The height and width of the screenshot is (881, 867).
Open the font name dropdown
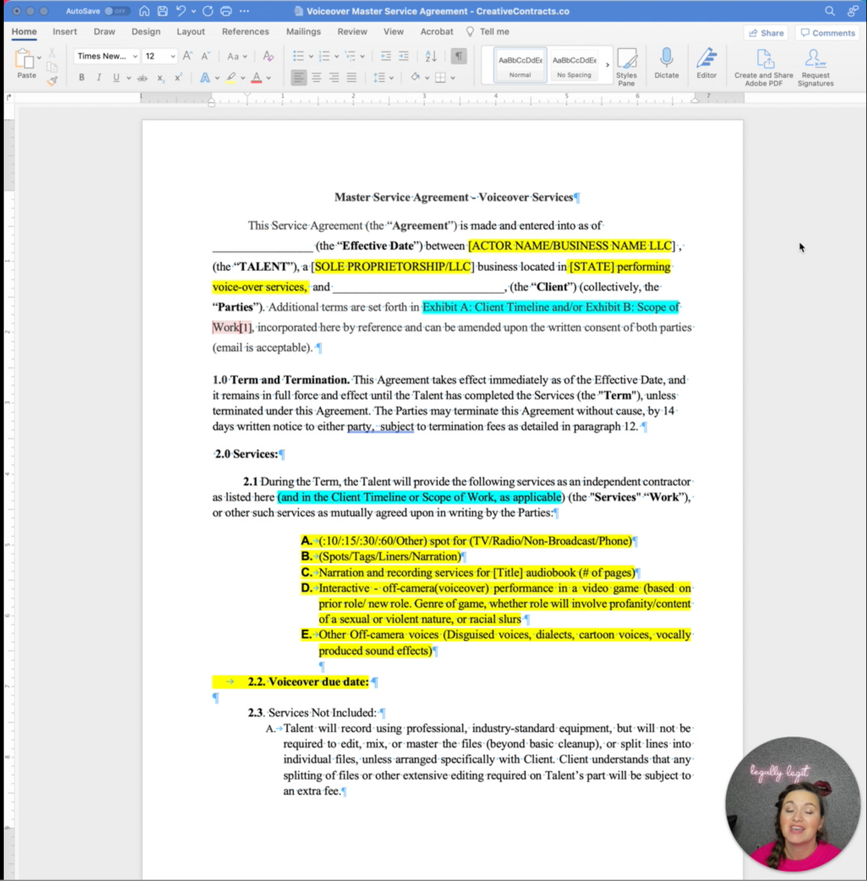135,56
